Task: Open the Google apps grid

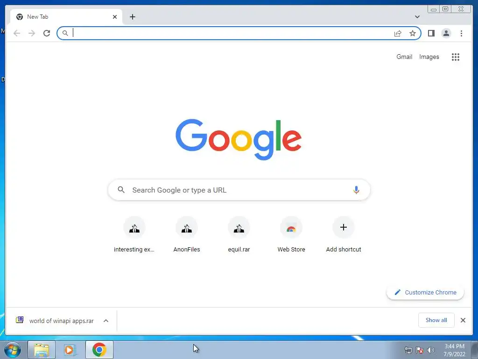Action: click(x=456, y=57)
